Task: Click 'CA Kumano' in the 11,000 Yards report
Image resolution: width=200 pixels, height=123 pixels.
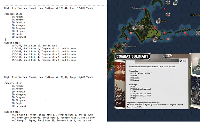Action: point(18,89)
